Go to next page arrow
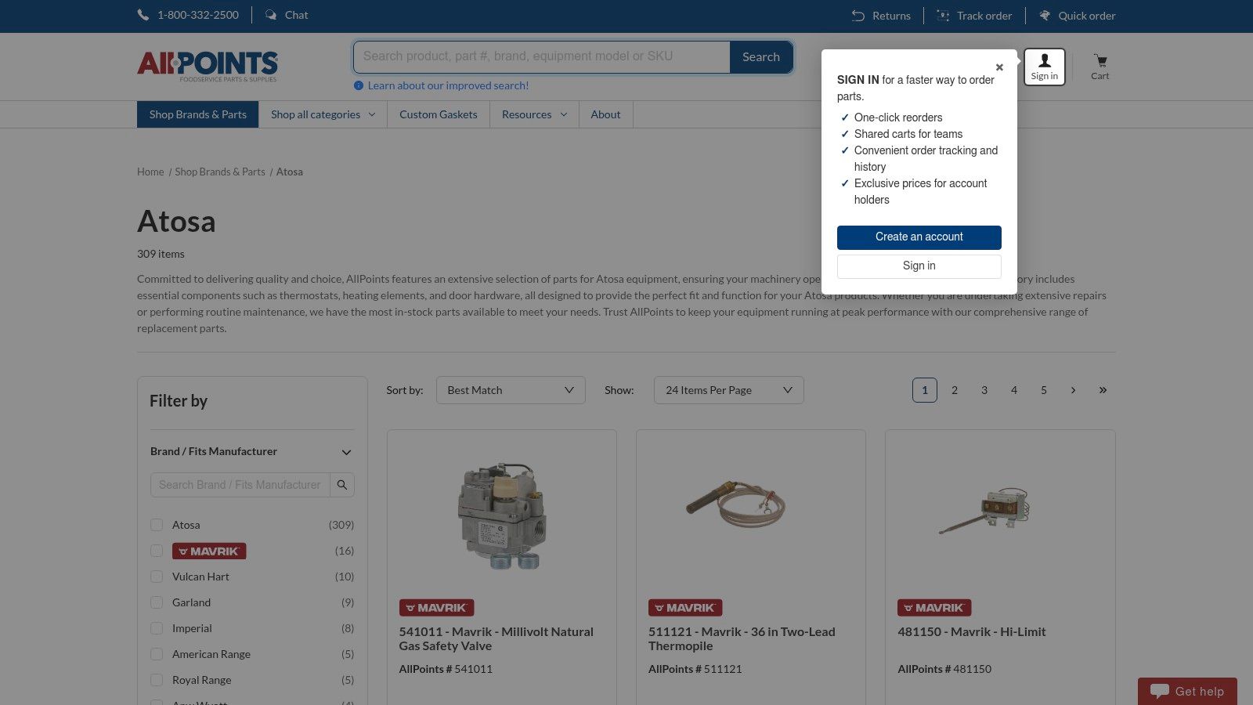The image size is (1253, 705). pos(1073,390)
